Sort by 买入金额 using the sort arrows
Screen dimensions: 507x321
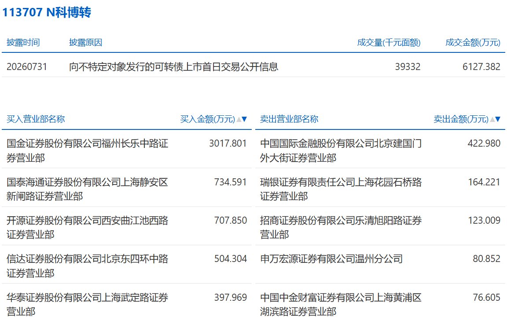pos(242,119)
